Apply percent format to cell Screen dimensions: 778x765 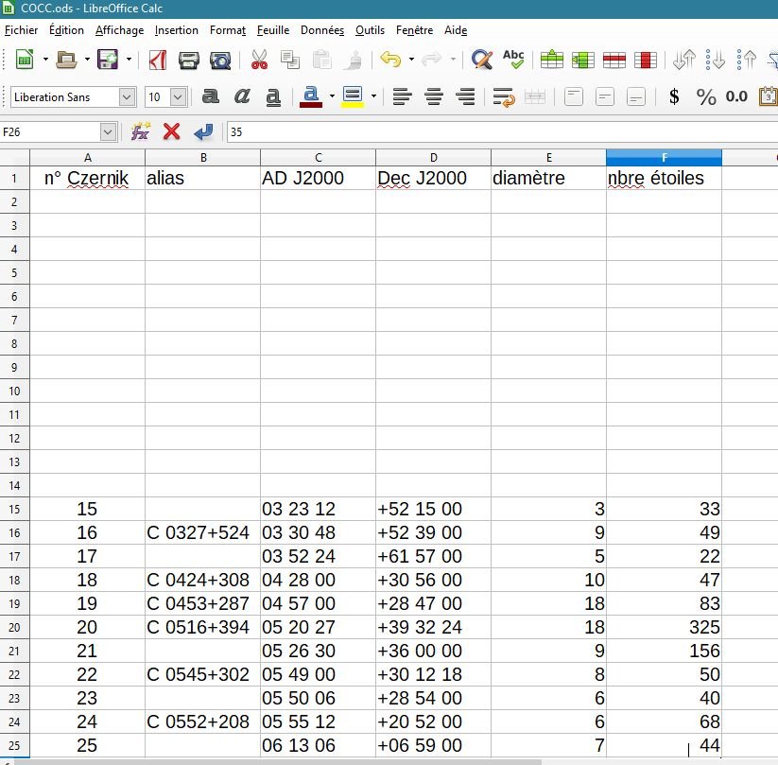[x=705, y=96]
